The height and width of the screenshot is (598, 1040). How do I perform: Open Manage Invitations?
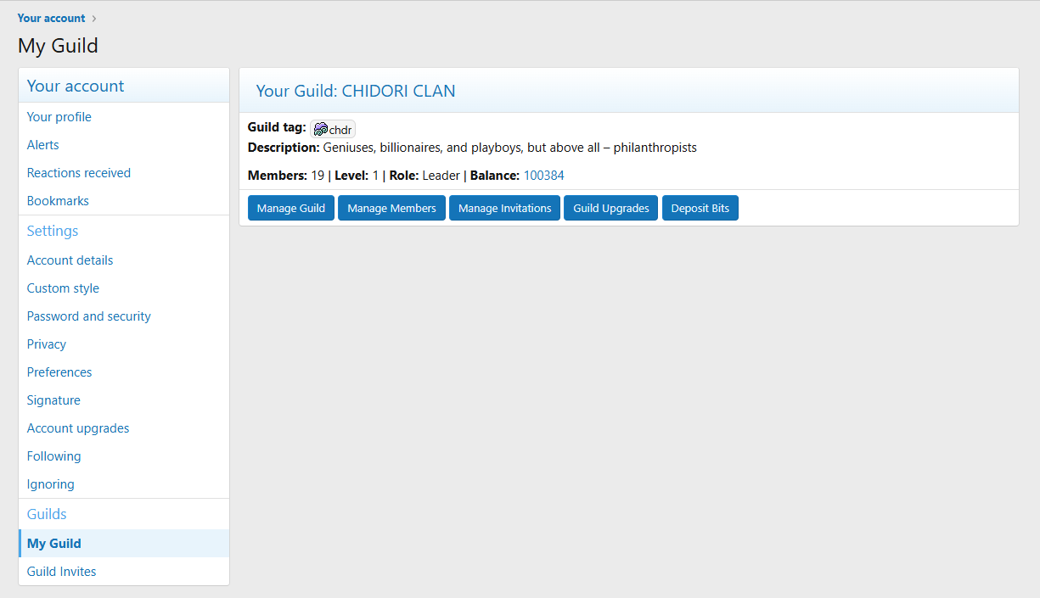504,208
